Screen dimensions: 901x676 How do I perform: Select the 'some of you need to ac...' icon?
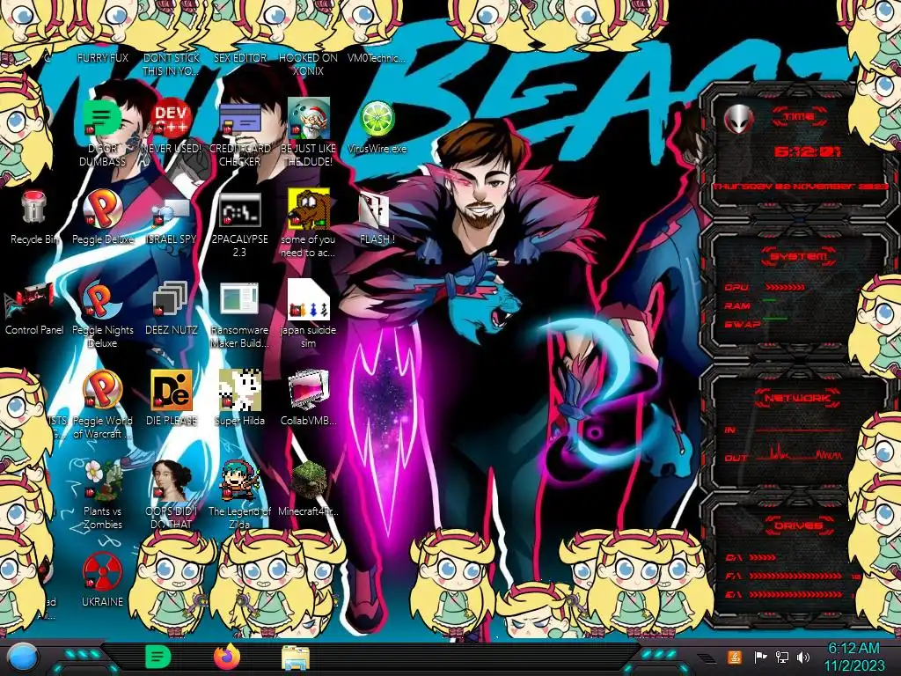(x=308, y=208)
